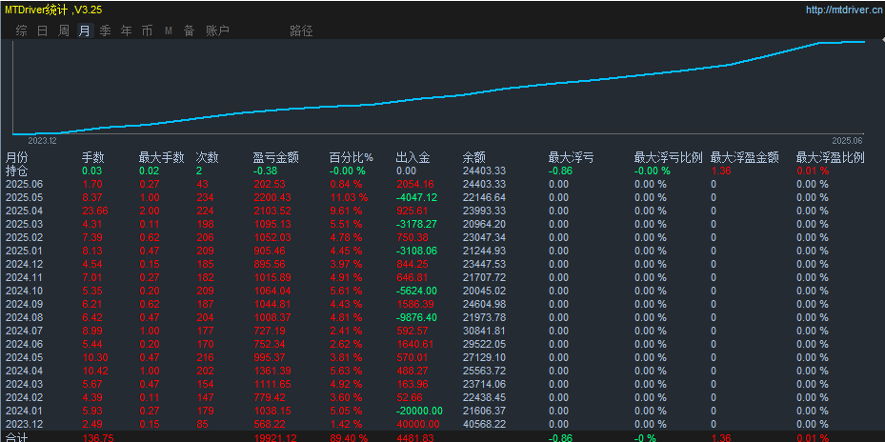885x442 pixels.
Task: Click the 最大浮亏比例 column header
Action: [668, 157]
